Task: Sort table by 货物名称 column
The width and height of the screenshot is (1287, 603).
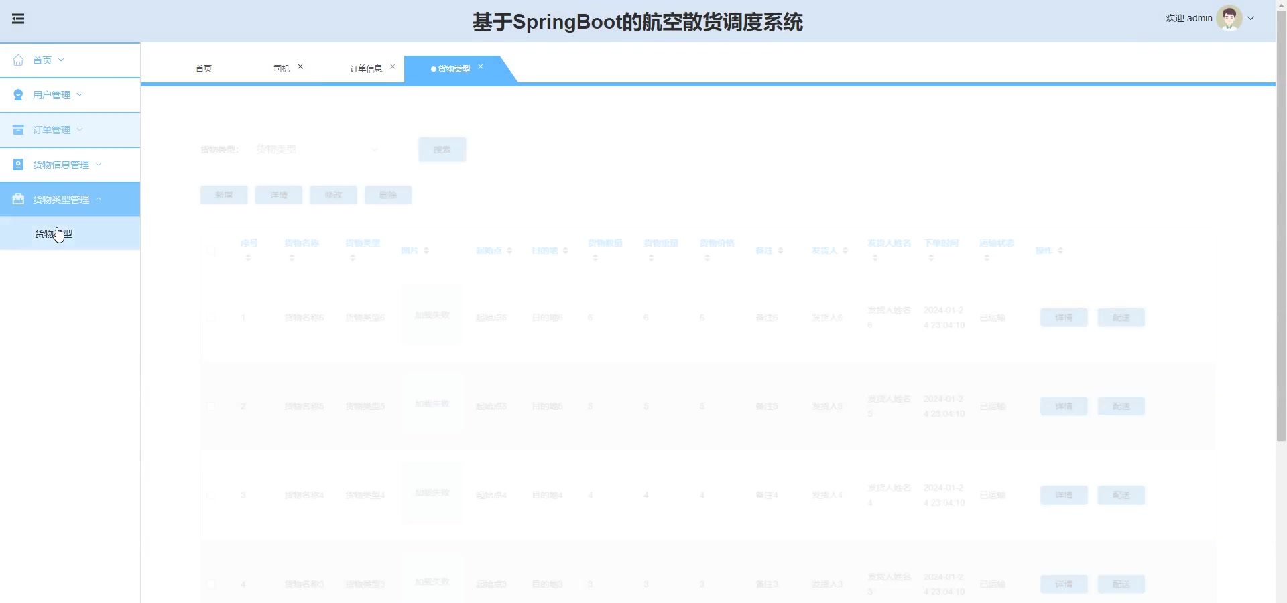Action: [x=292, y=258]
